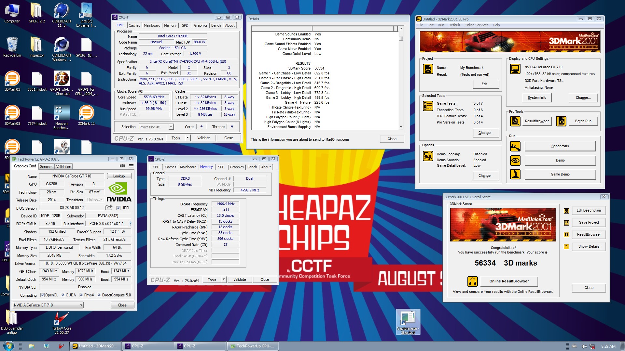
Task: Toggle the DirectCompute 5.0 checkbox
Action: (x=99, y=295)
